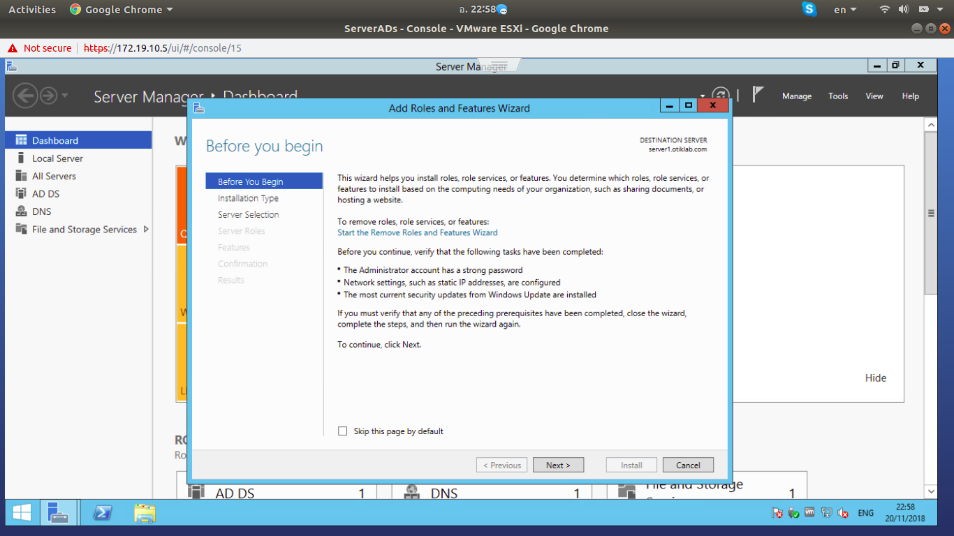Click the DNS role tile heading

pyautogui.click(x=444, y=493)
